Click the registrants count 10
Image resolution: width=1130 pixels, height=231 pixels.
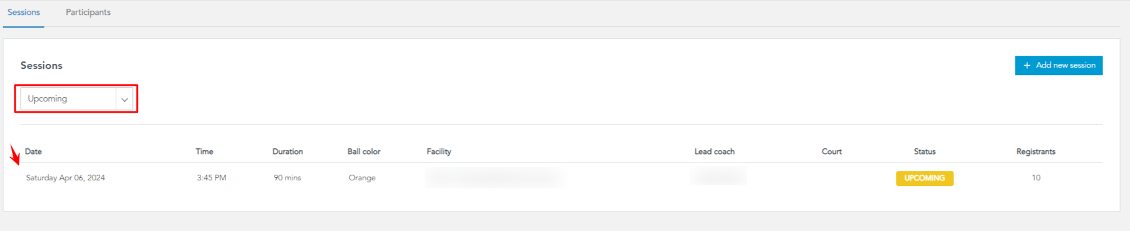coord(1036,178)
